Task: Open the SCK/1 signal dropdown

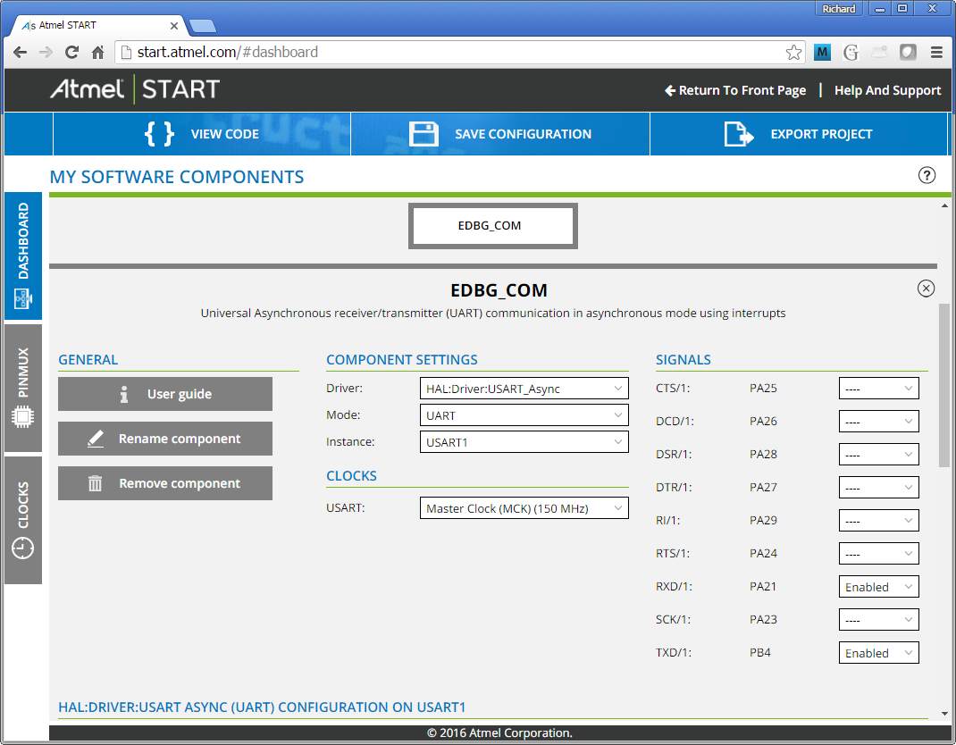Action: (878, 619)
